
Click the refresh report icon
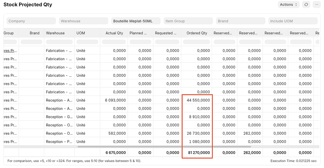(306, 4)
